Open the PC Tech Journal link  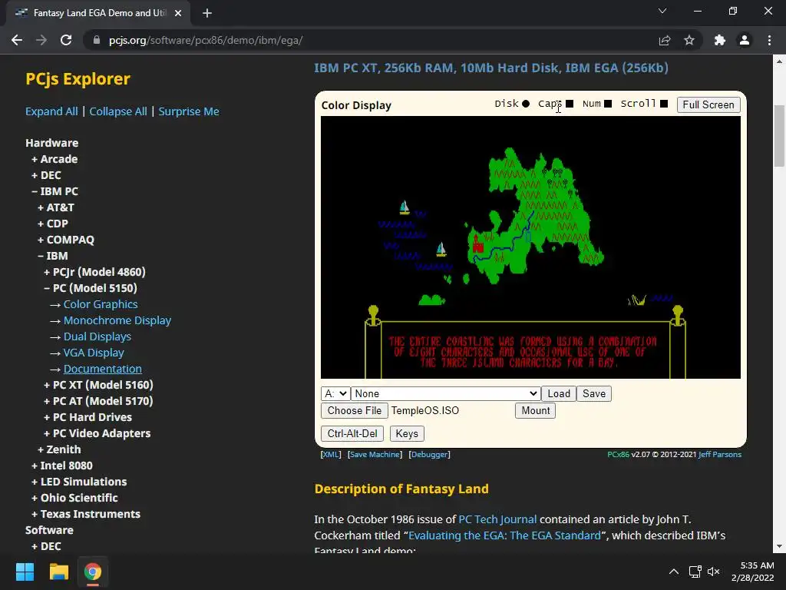pos(497,519)
